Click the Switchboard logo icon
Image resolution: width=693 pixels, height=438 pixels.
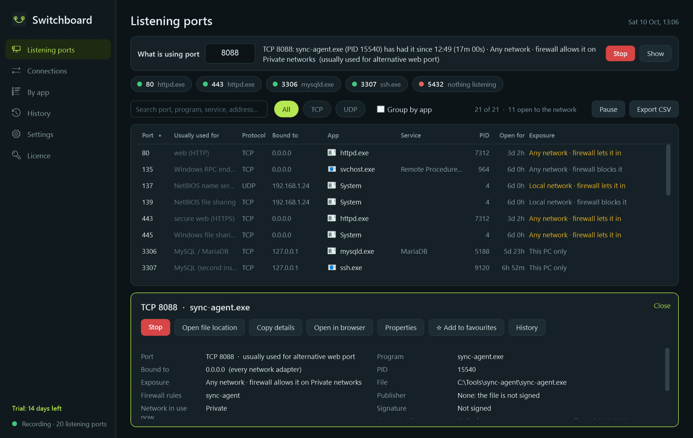[x=19, y=19]
